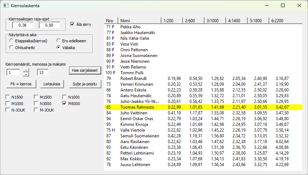Enable the N1500 series checkbox
This screenshot has width=308, height=175.
click(x=8, y=97)
